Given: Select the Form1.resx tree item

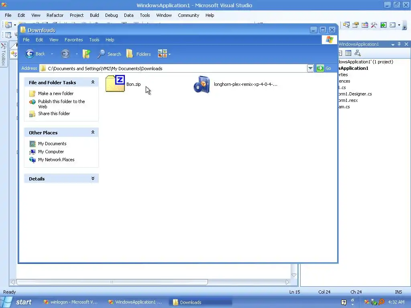Looking at the screenshot, I should coord(348,100).
